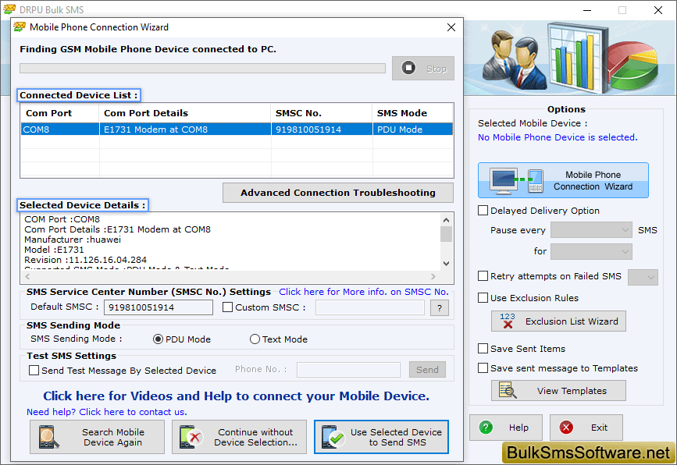
Task: Click the DRPU Bulk SMS title bar icon
Action: tap(9, 9)
